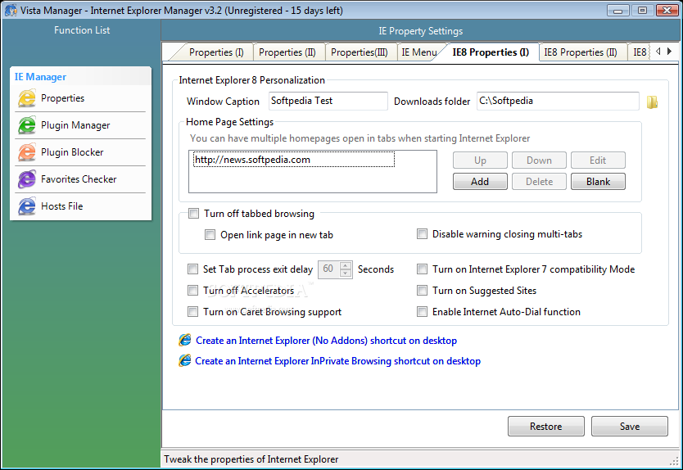Click the IE icon beside the No Addons shortcut link
The image size is (683, 470).
tap(185, 340)
